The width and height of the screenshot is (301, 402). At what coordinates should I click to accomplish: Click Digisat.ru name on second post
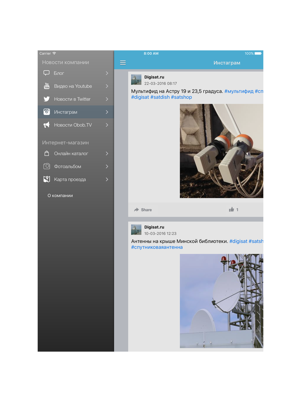154,227
